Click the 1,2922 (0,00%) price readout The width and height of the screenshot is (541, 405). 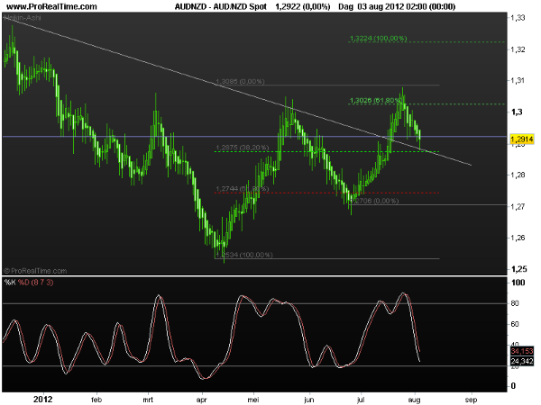[303, 6]
